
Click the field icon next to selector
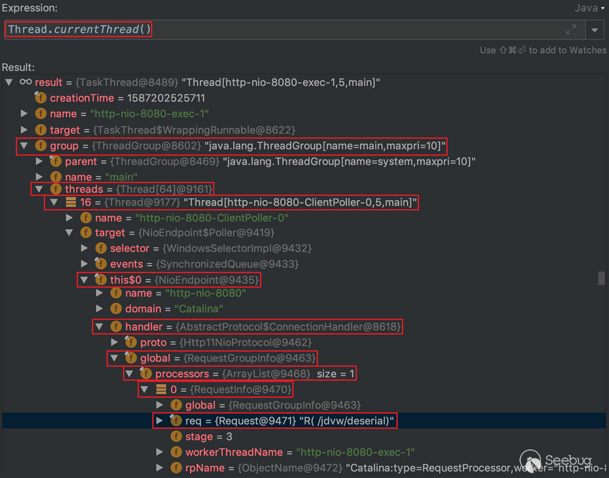[100, 248]
